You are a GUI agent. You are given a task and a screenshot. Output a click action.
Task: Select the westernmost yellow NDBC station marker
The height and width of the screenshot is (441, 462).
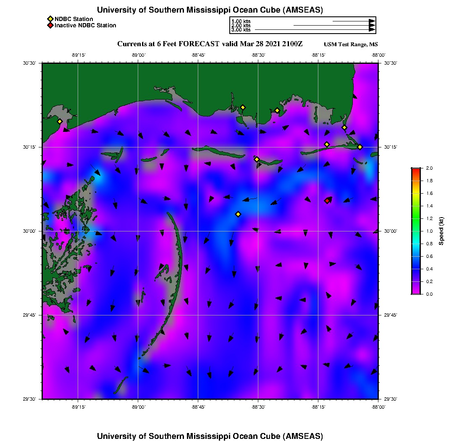(x=60, y=121)
